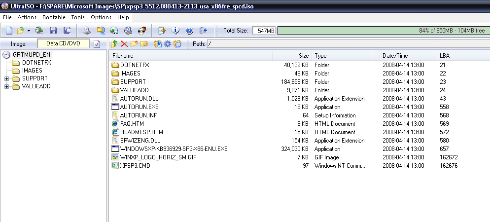Sort by the Filename column header
The image size is (490, 222).
[x=191, y=56]
